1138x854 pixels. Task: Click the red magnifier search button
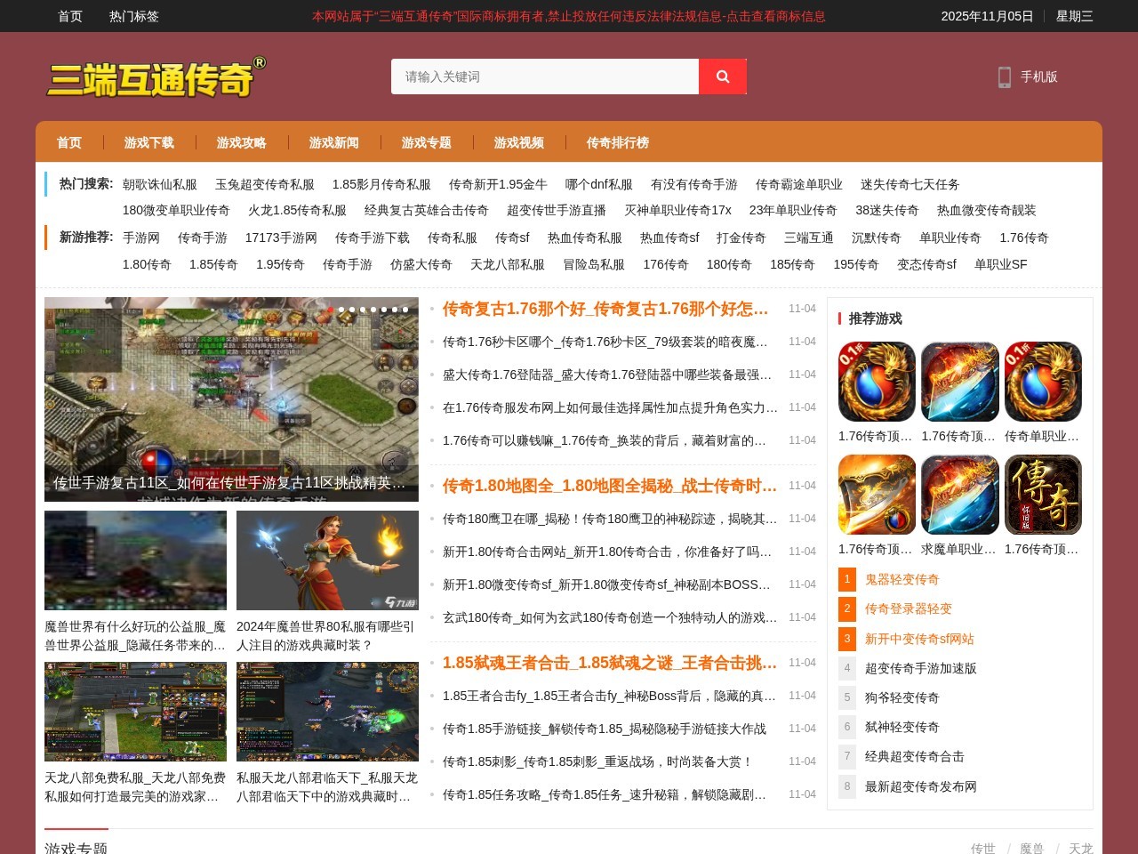tap(723, 77)
